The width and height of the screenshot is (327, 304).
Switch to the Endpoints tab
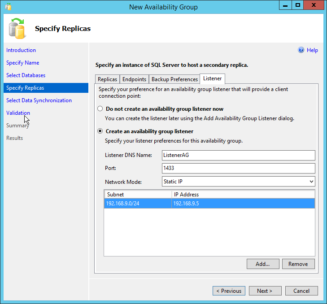[134, 79]
